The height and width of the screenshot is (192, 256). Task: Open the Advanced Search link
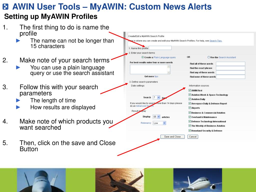click(x=145, y=106)
